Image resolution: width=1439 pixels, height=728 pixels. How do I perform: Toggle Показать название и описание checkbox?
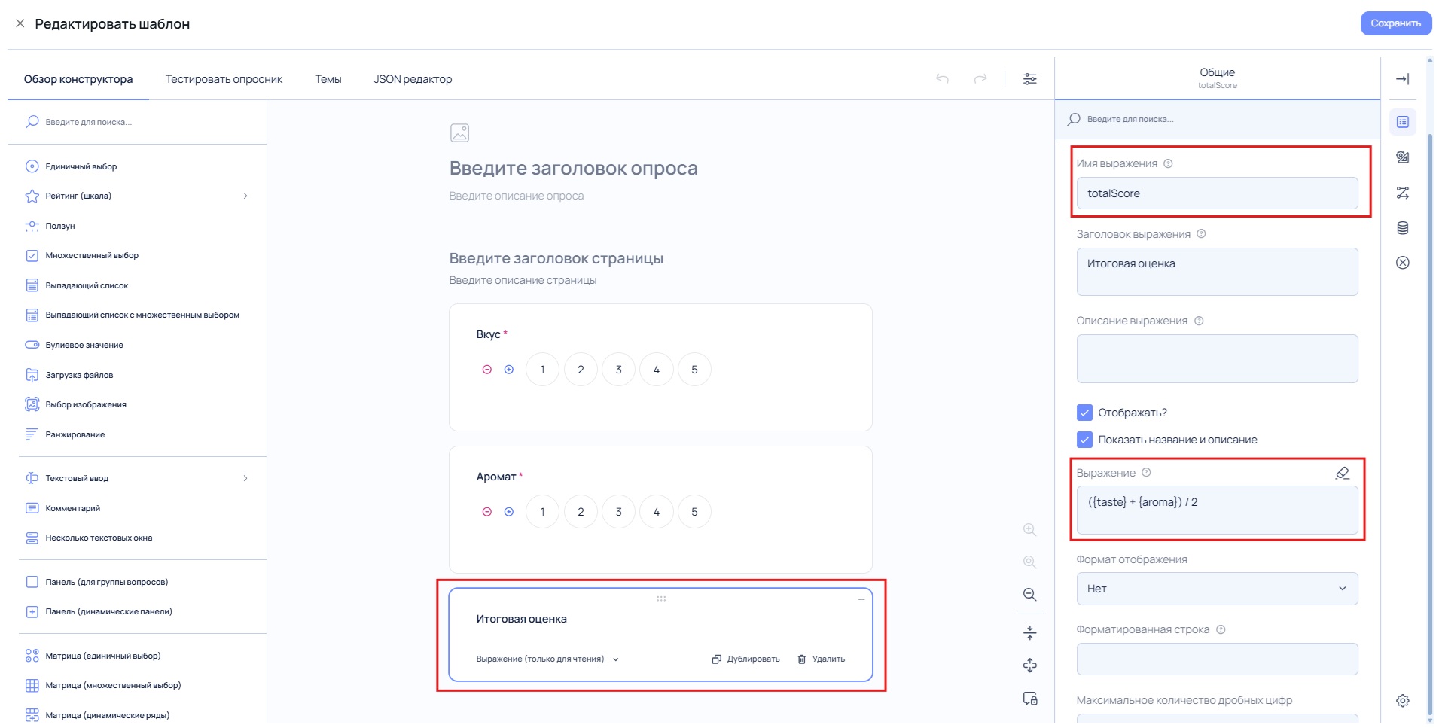point(1084,440)
